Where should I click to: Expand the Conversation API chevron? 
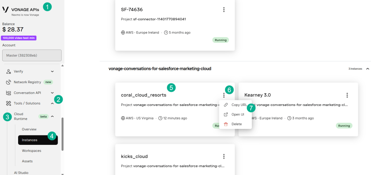click(x=52, y=93)
